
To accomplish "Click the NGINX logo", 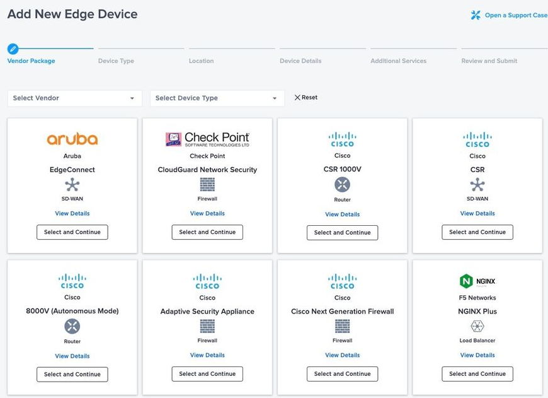I will click(477, 281).
